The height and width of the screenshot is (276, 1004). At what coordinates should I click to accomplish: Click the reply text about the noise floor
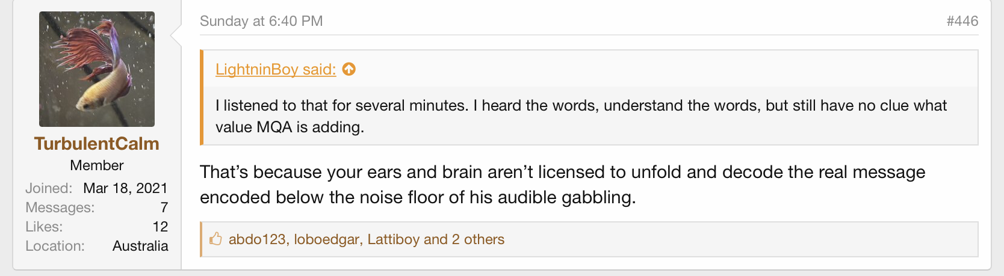pos(562,185)
